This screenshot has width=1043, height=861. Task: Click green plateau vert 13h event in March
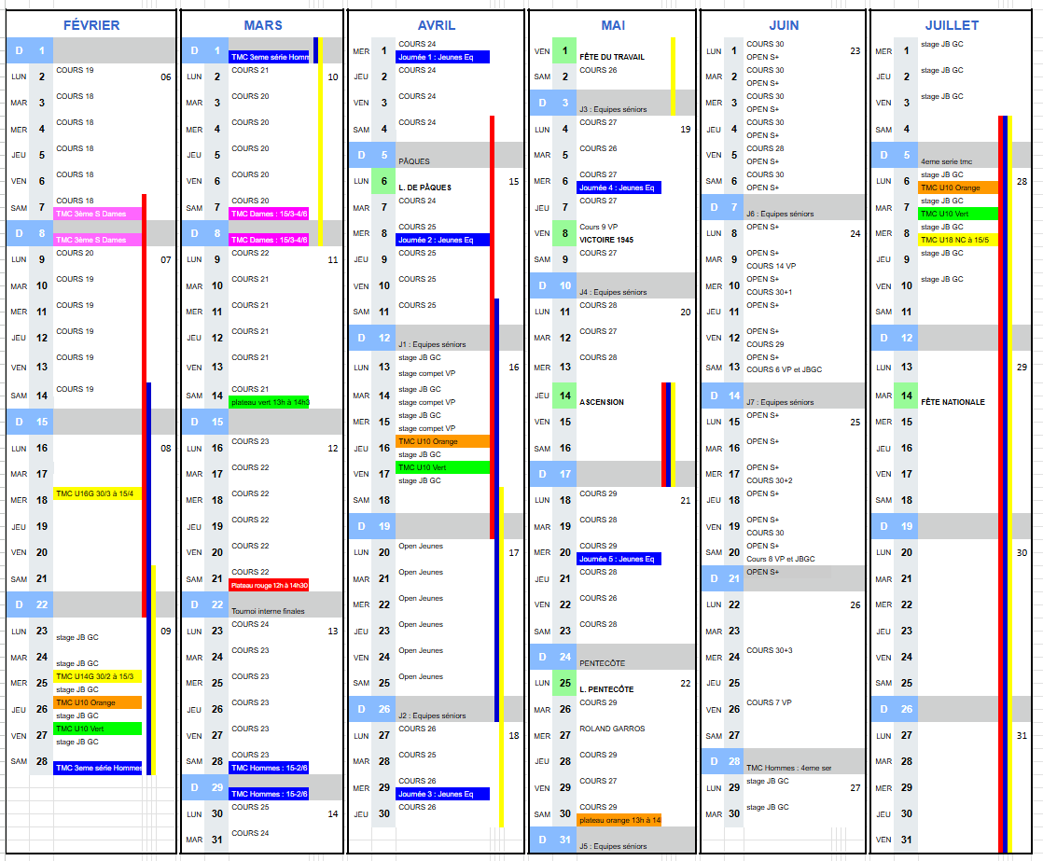270,402
